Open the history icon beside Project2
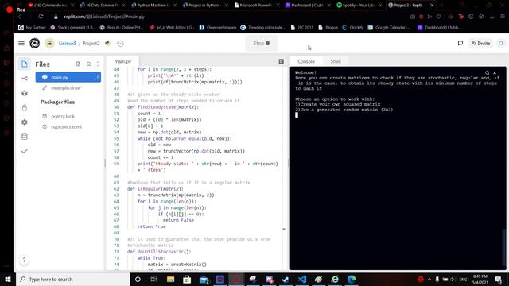The image size is (509, 286). point(120,44)
